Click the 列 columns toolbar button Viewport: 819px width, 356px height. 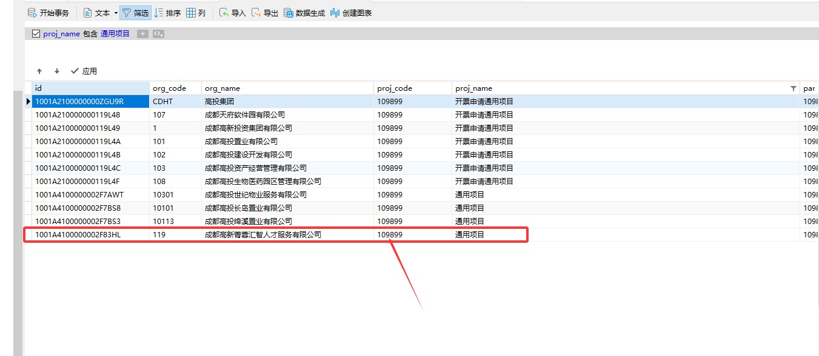pyautogui.click(x=196, y=13)
